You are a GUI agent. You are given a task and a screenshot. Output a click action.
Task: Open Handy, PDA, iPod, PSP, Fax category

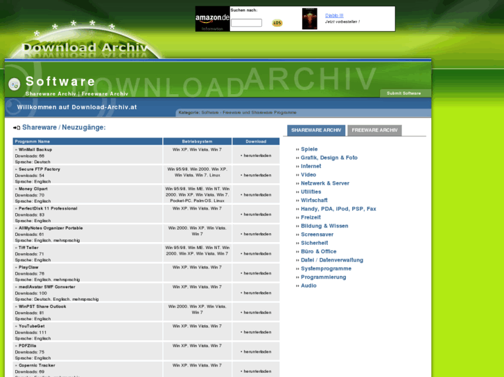(x=338, y=209)
